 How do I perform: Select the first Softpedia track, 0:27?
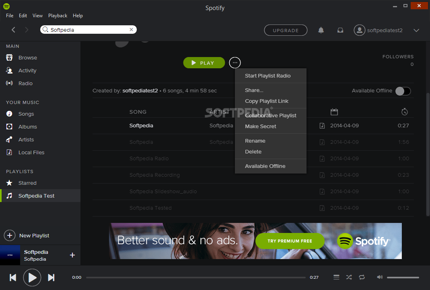coord(253,126)
